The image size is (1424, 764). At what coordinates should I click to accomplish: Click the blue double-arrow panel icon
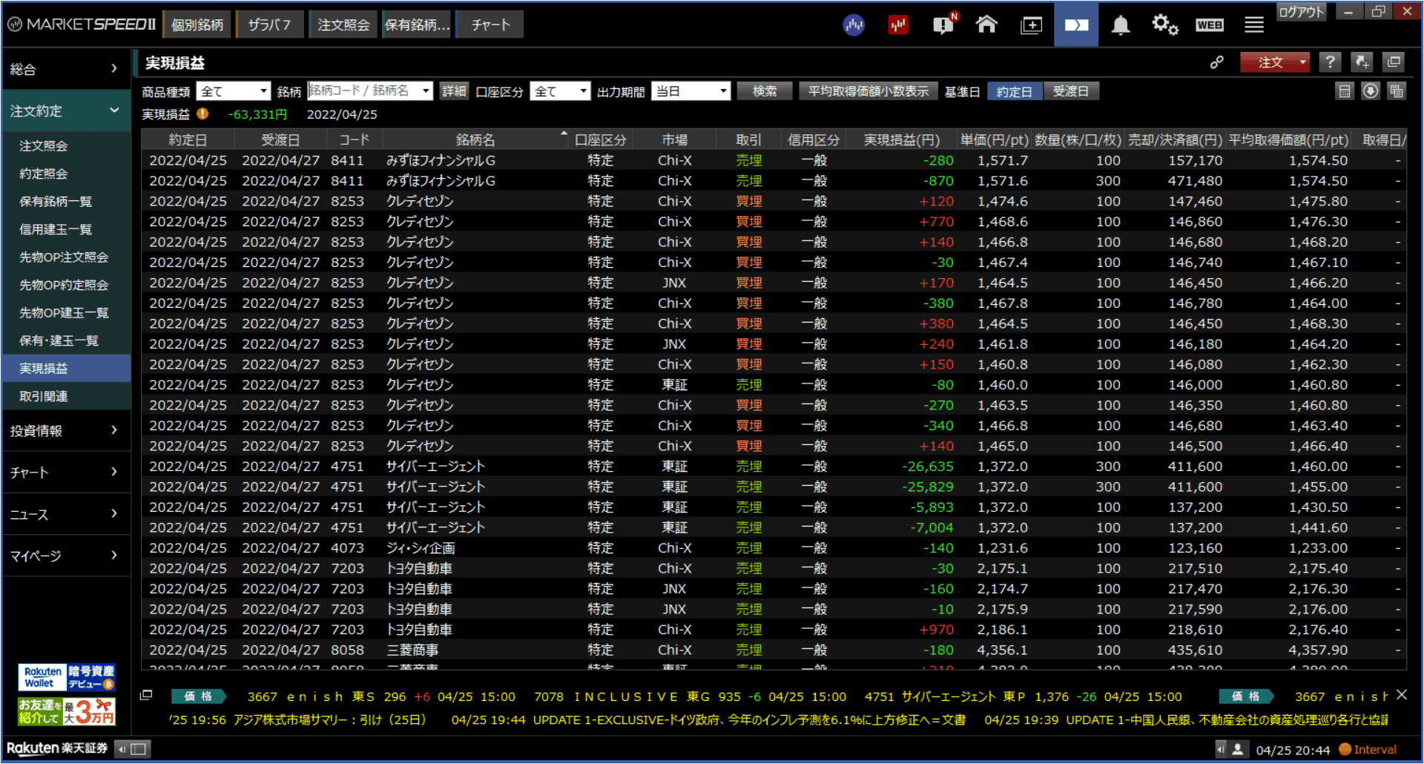click(1076, 24)
